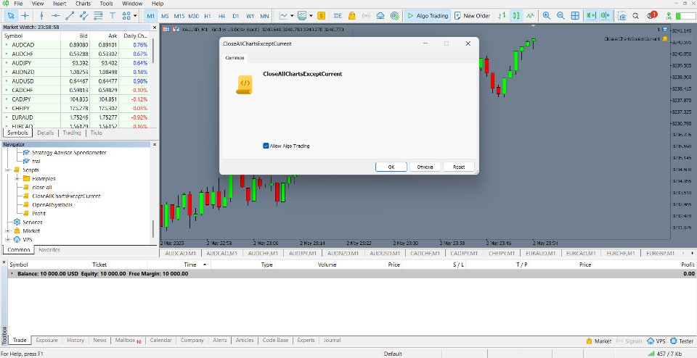Tile chart windows with grid icon
Image resolution: width=697 pixels, height=358 pixels.
point(575,15)
